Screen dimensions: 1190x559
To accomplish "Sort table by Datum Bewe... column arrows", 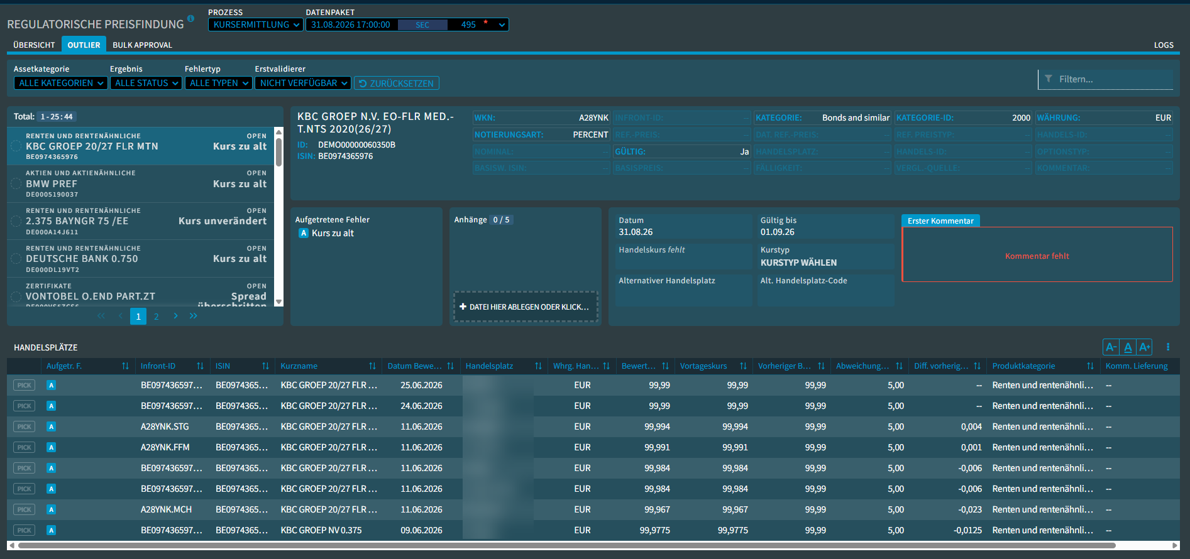I will click(450, 366).
